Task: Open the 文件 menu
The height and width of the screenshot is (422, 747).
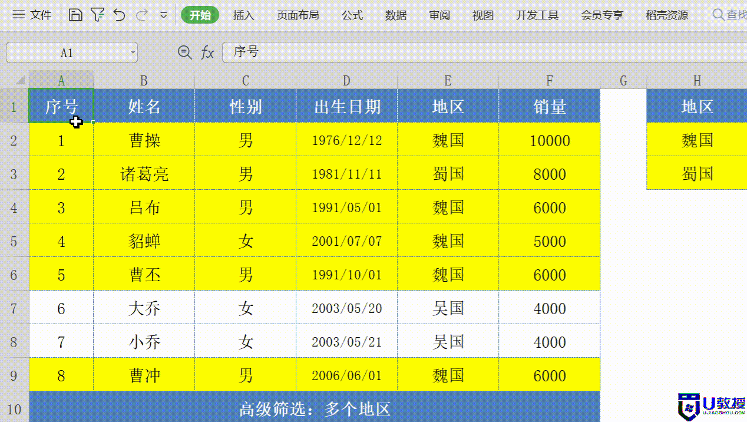Action: [32, 15]
